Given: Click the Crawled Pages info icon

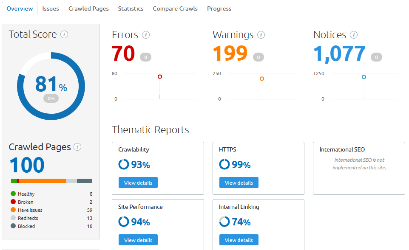Looking at the screenshot, I should [77, 147].
